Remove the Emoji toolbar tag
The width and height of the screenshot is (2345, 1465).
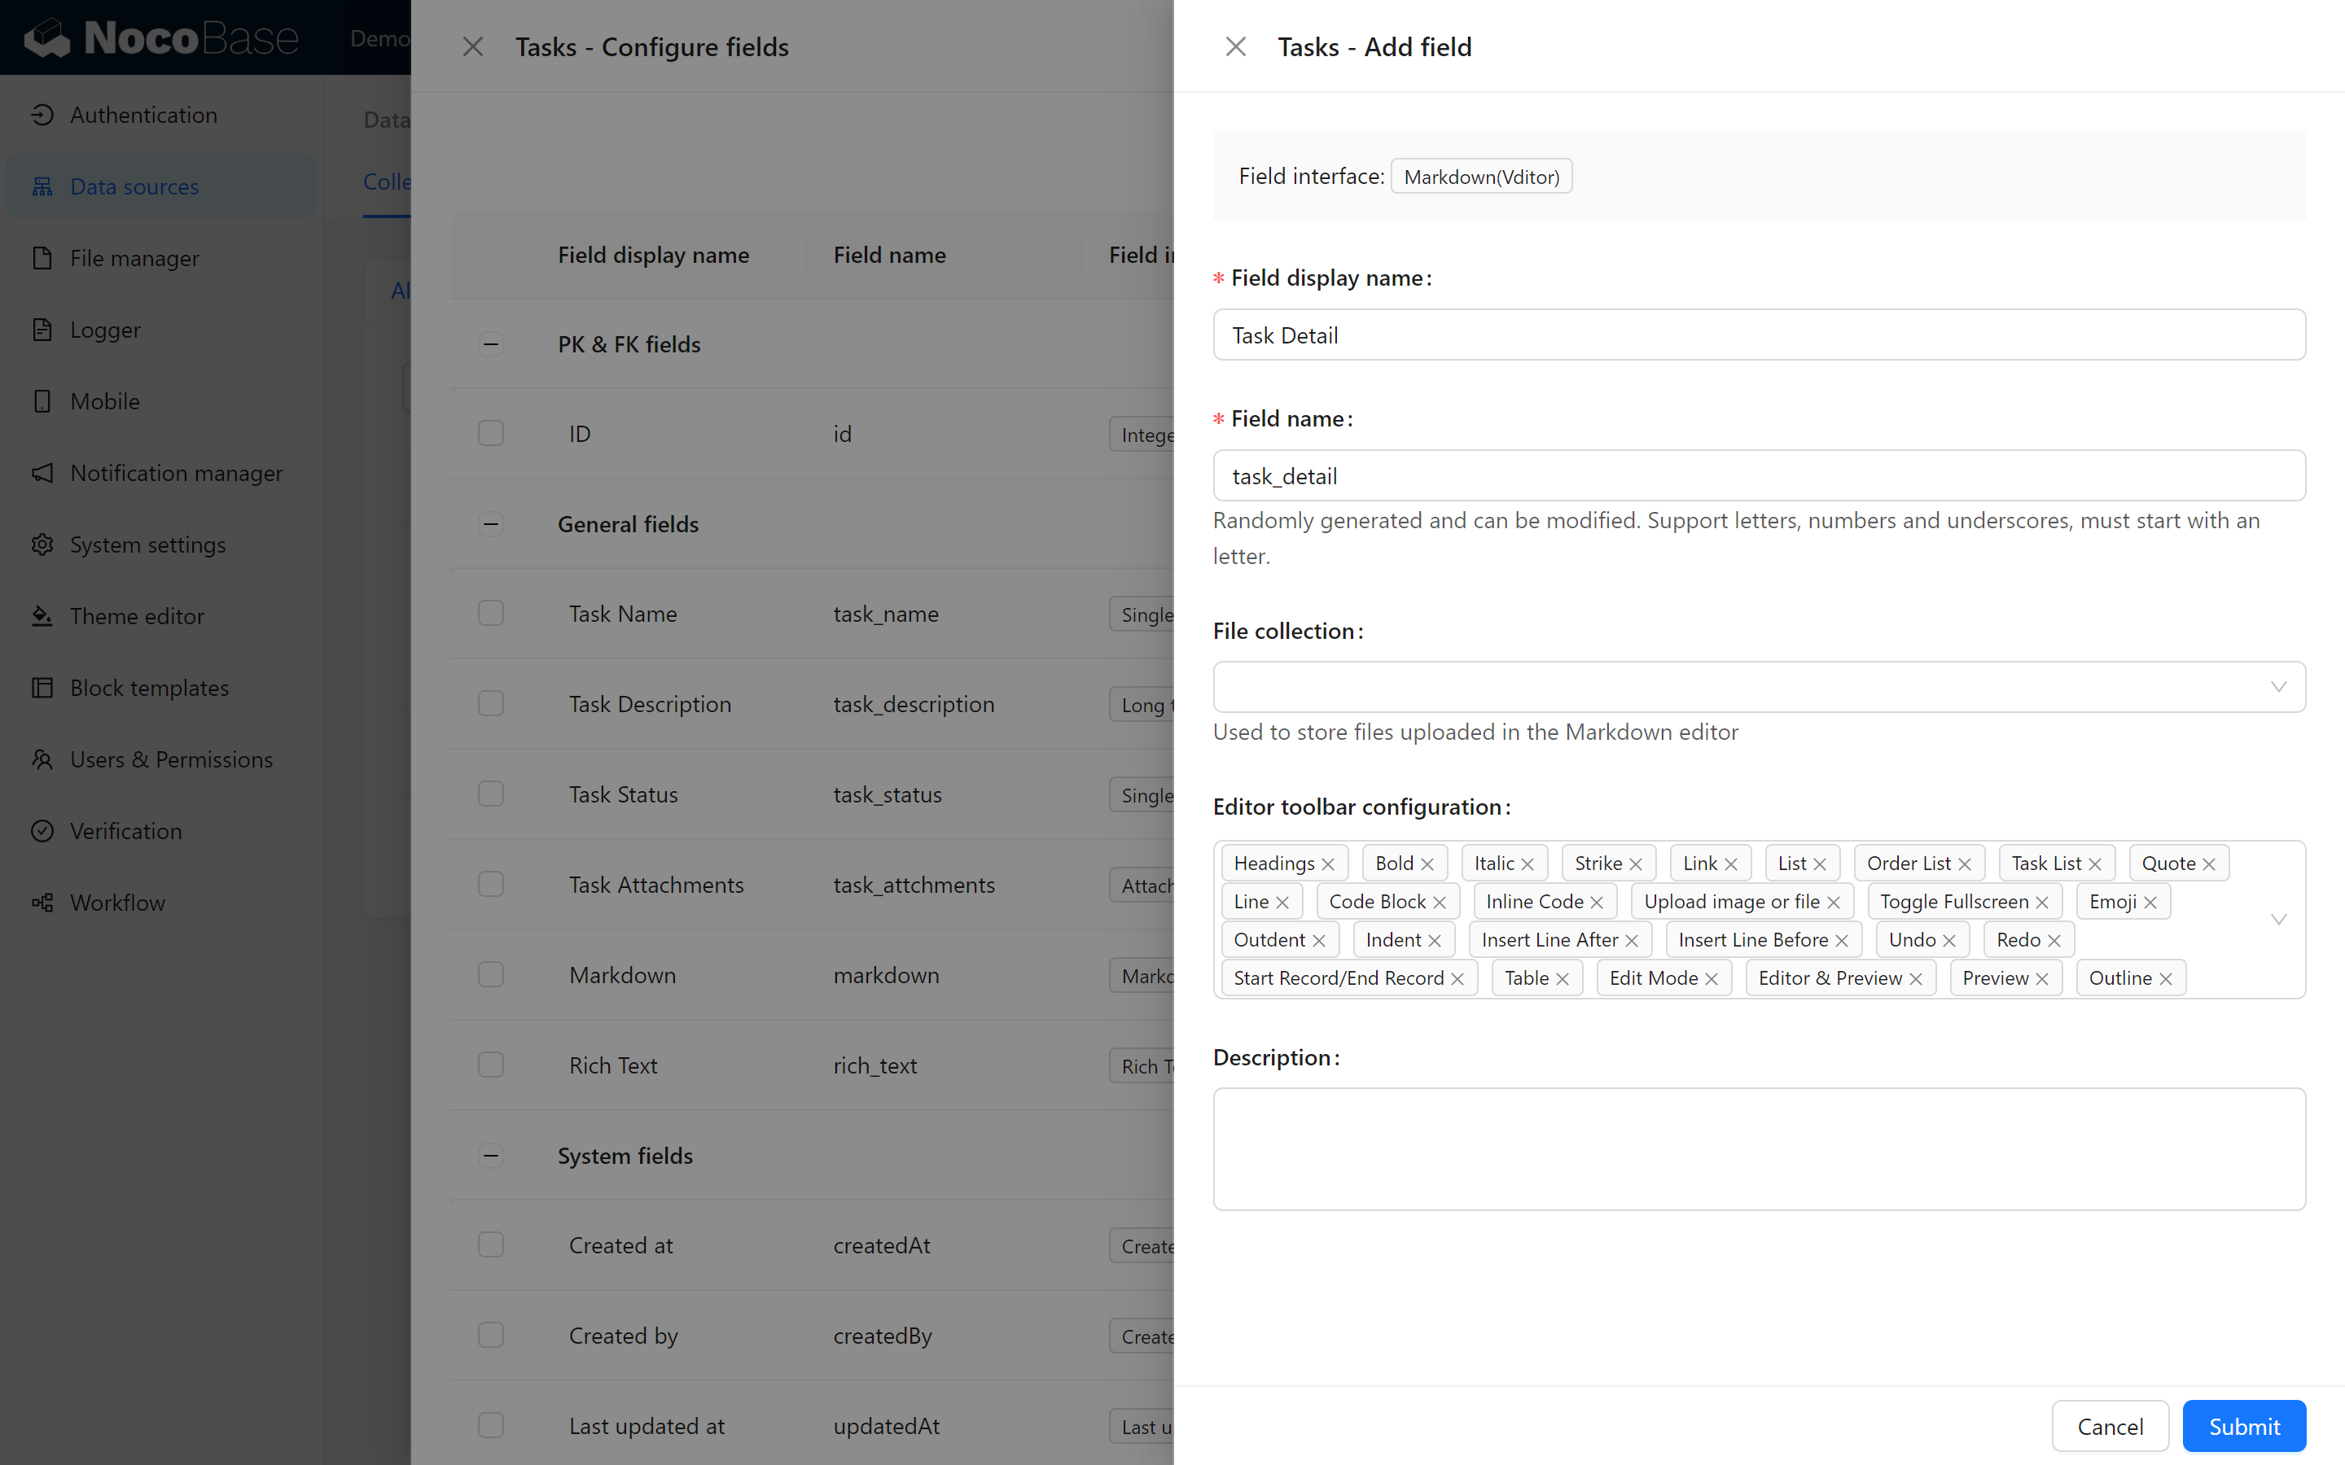pos(2150,902)
